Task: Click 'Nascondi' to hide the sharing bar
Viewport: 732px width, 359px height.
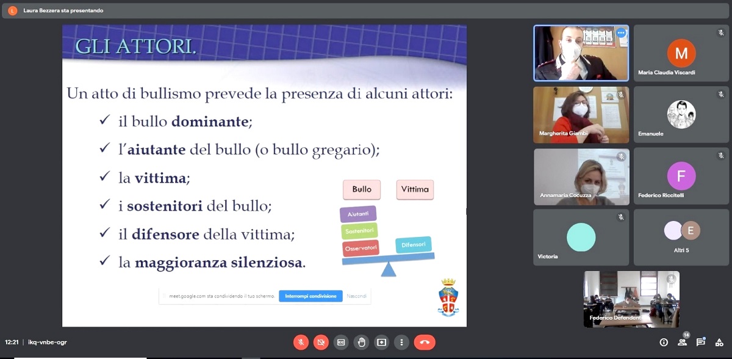Action: pos(357,296)
